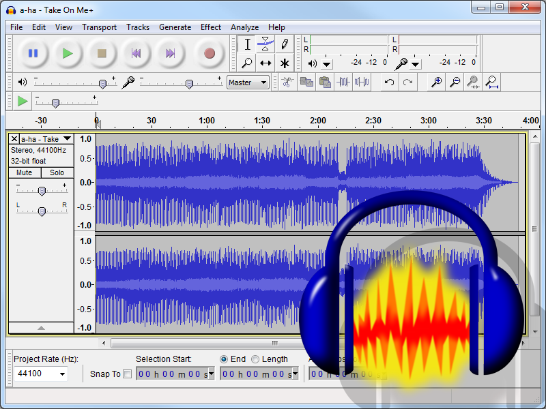Select the Draw pencil tool
Image resolution: width=546 pixels, height=409 pixels.
pyautogui.click(x=284, y=44)
